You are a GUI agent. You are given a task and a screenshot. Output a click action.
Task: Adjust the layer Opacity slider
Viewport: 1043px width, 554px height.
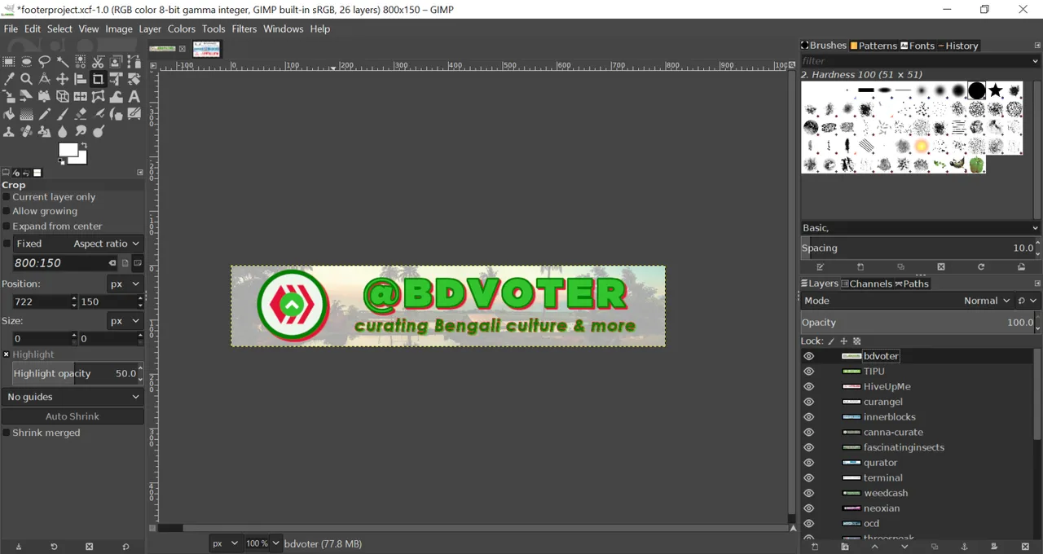coord(921,323)
